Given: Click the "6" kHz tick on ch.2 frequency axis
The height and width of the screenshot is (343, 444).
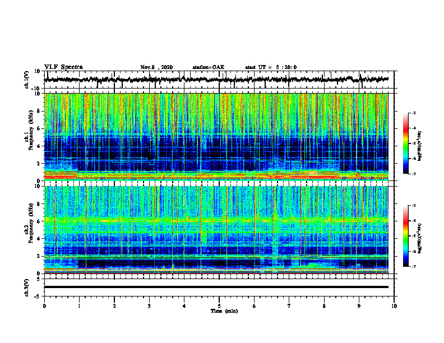Looking at the screenshot, I should (x=39, y=221).
